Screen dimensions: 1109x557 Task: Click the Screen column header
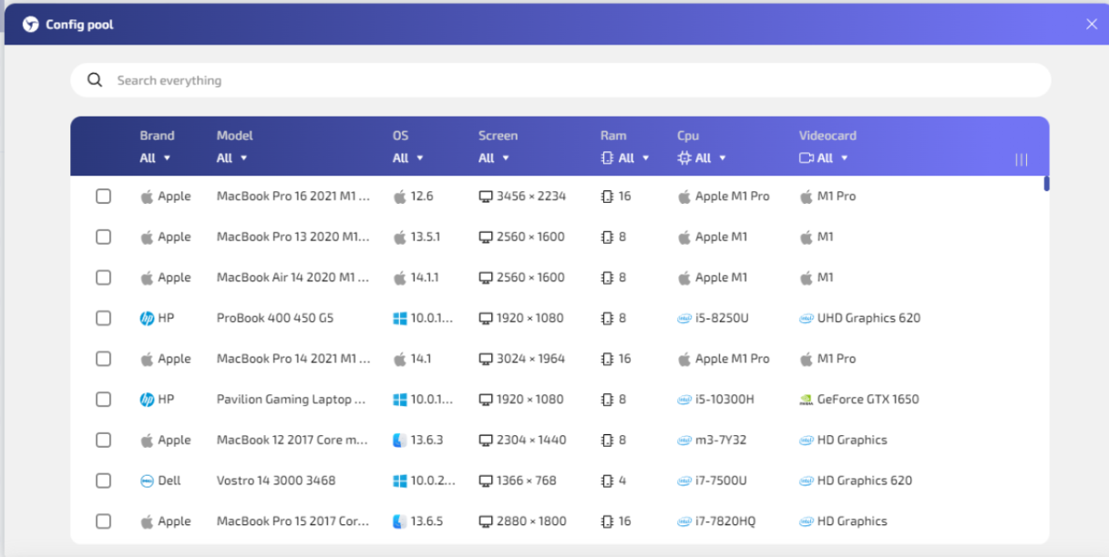(x=498, y=136)
